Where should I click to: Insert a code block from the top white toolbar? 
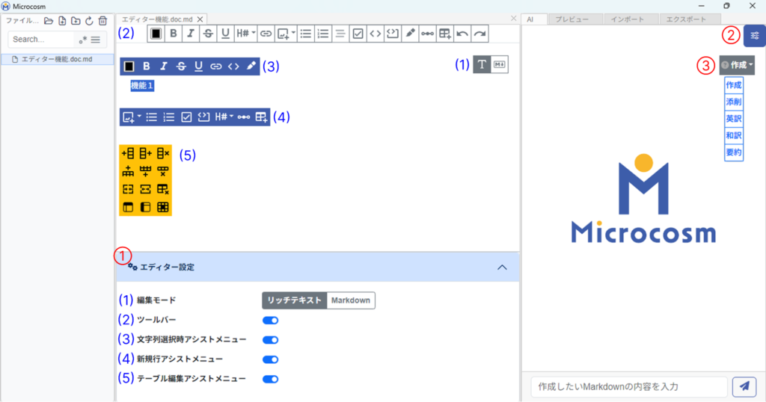tap(392, 34)
